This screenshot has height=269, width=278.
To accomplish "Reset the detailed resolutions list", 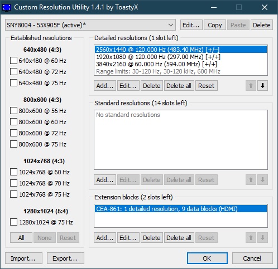I will (x=207, y=86).
